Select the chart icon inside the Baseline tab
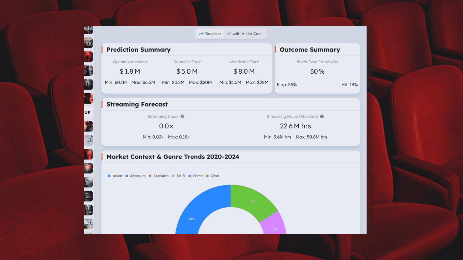This screenshot has height=260, width=463. [x=201, y=33]
